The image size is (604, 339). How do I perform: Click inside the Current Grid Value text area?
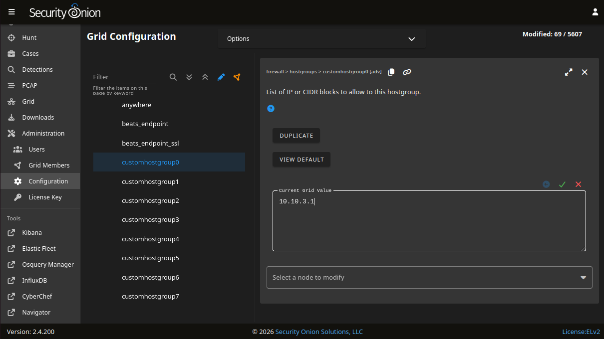coord(428,224)
